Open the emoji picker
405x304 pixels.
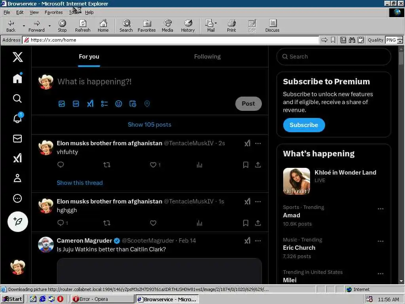click(119, 104)
